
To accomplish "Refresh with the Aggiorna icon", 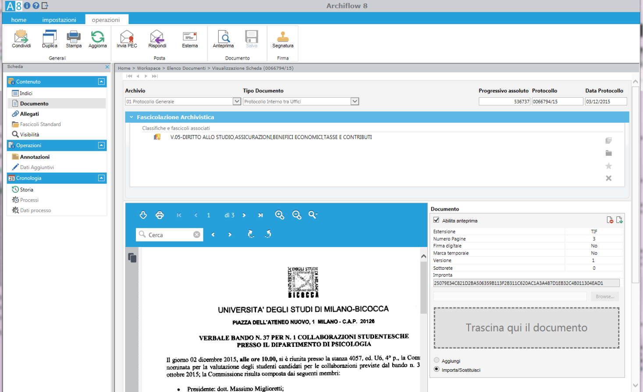I will 97,37.
